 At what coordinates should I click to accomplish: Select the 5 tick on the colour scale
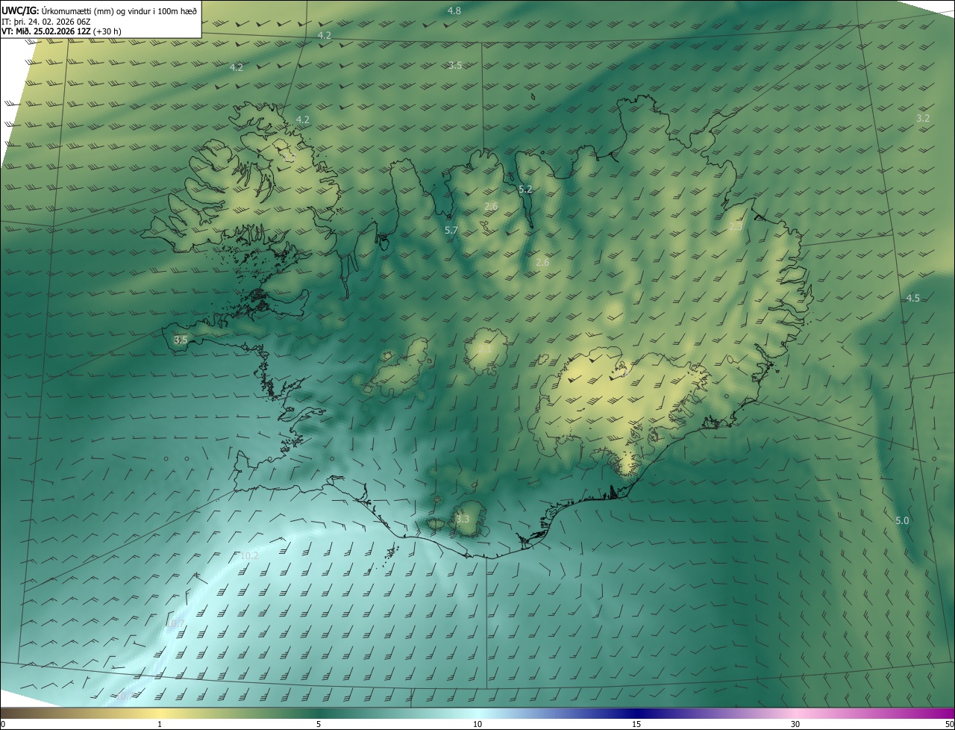point(319,724)
